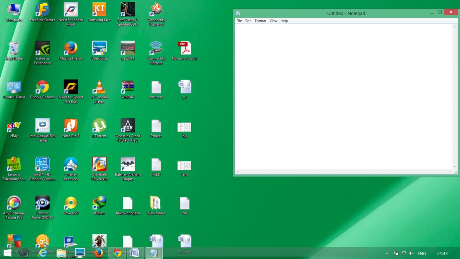Switch to Word from the taskbar
The image size is (460, 259).
(x=135, y=253)
